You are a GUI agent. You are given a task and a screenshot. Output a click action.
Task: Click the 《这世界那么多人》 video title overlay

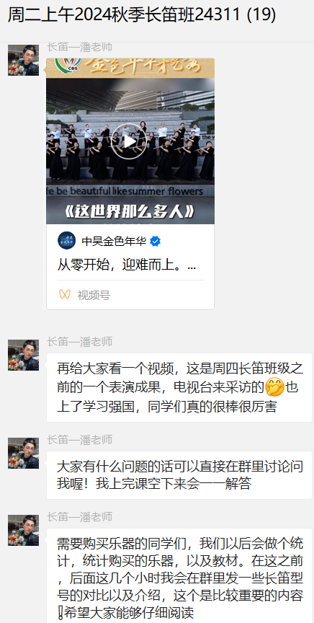click(x=130, y=212)
